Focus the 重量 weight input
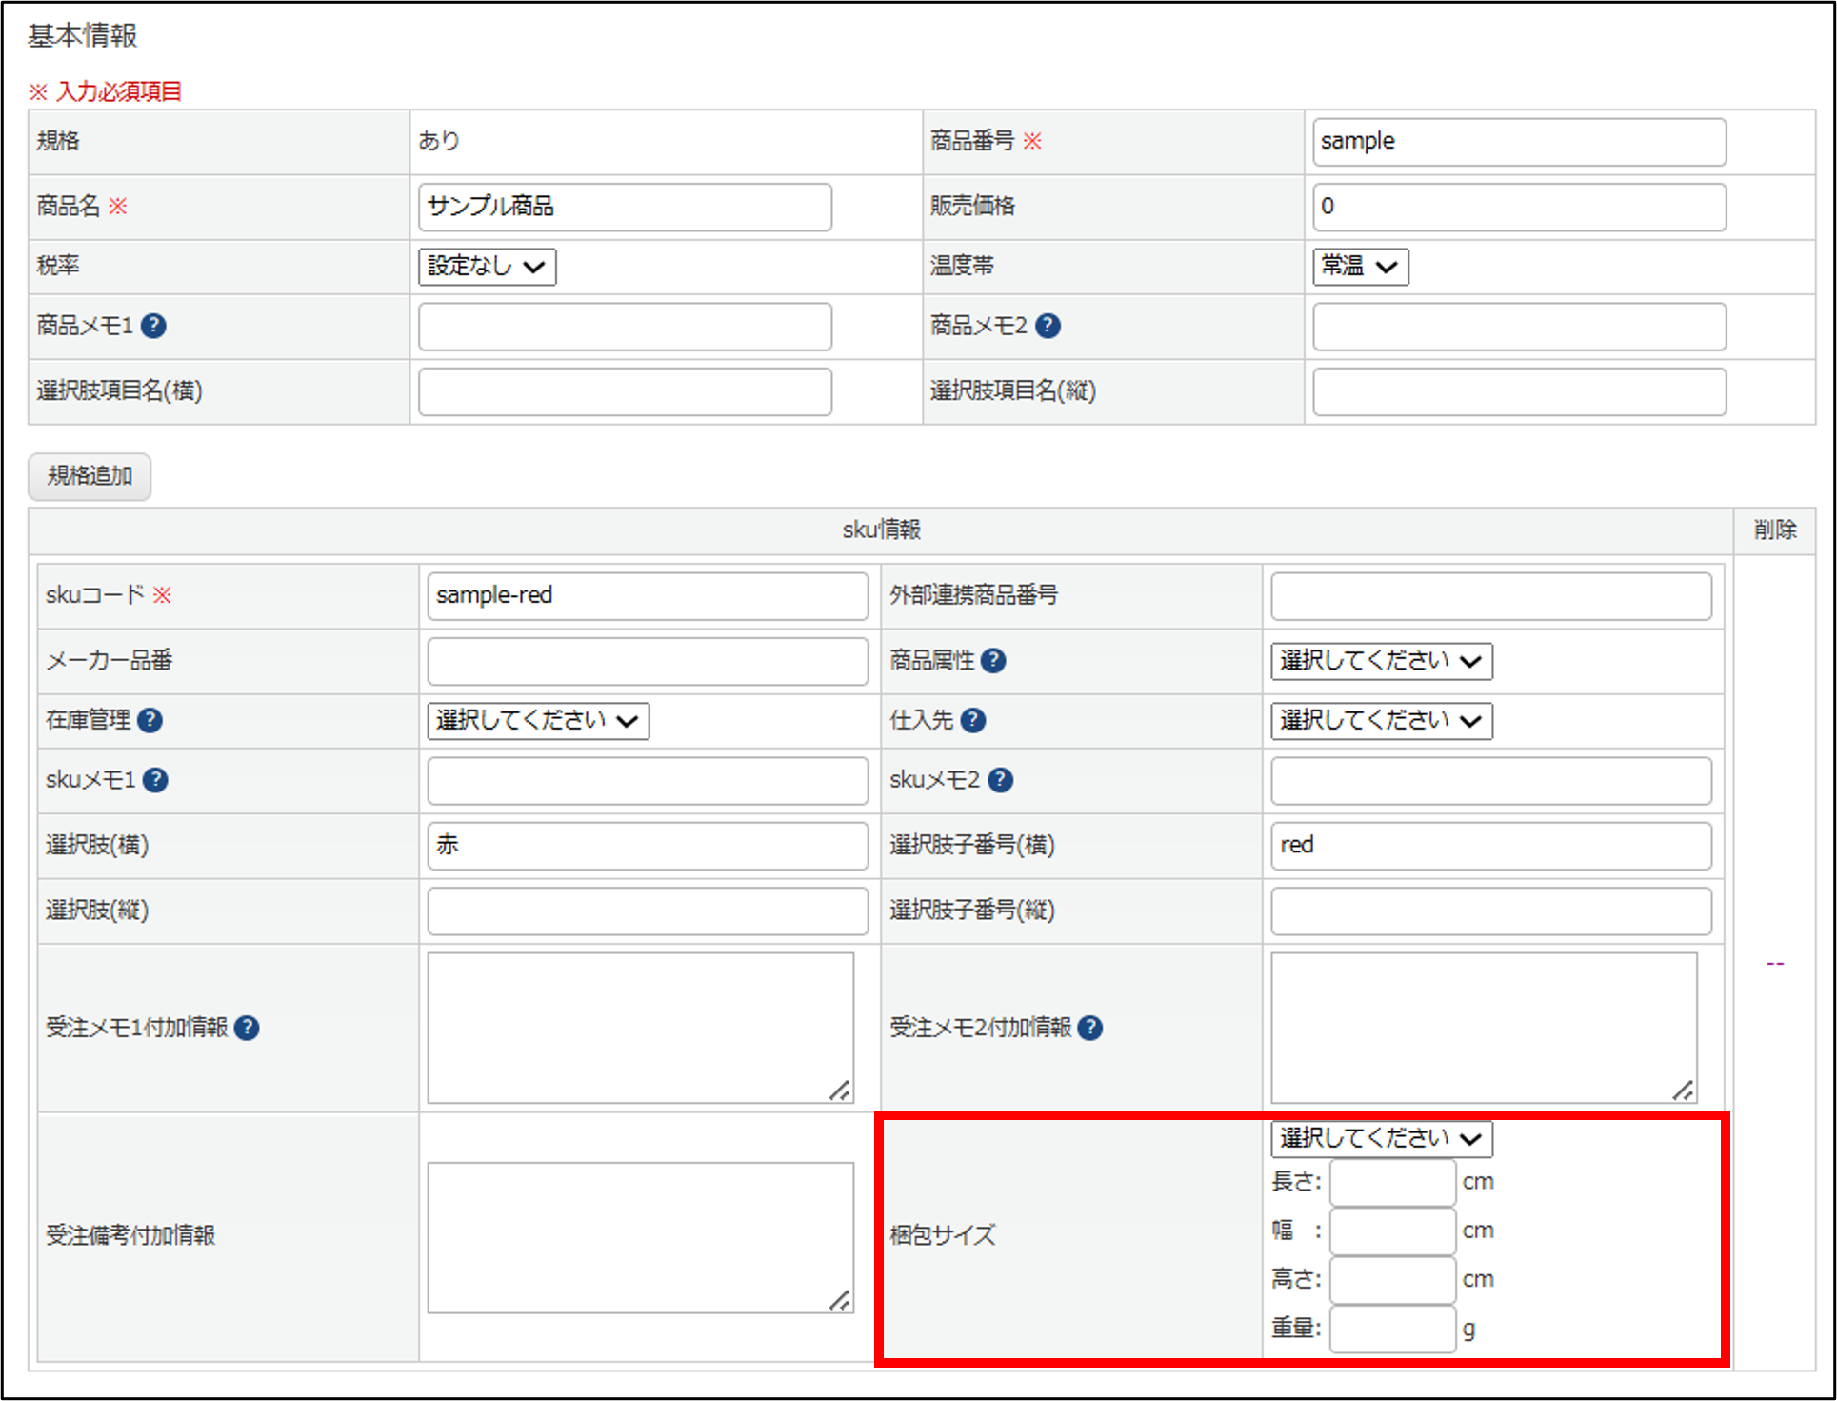The height and width of the screenshot is (1401, 1837). (1392, 1329)
